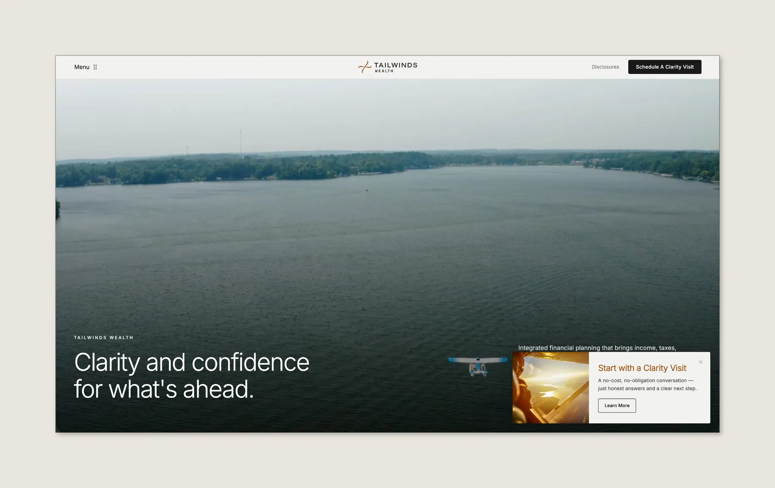This screenshot has height=488, width=775.
Task: Click the Clarity and confidence headline
Action: [192, 376]
